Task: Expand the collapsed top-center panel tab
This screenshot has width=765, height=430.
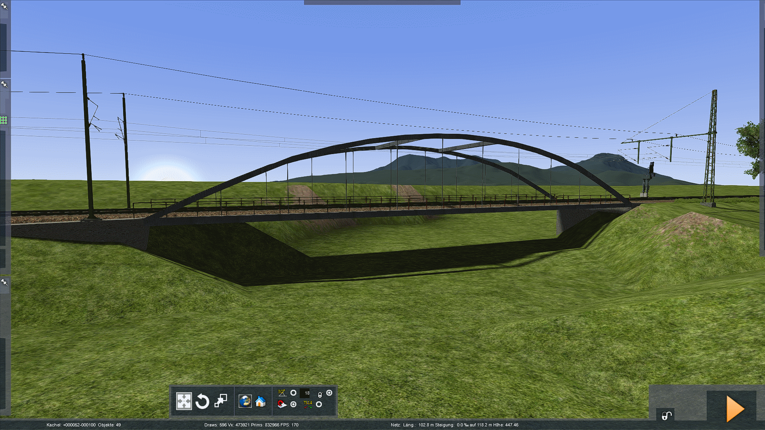Action: pyautogui.click(x=382, y=2)
